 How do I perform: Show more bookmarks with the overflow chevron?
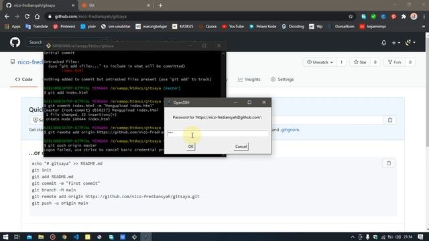point(424,27)
